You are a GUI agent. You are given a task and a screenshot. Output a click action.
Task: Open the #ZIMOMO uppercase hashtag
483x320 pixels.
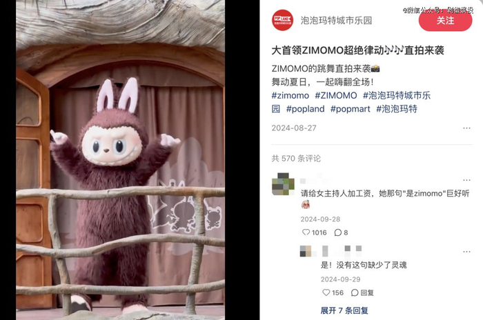(336, 95)
